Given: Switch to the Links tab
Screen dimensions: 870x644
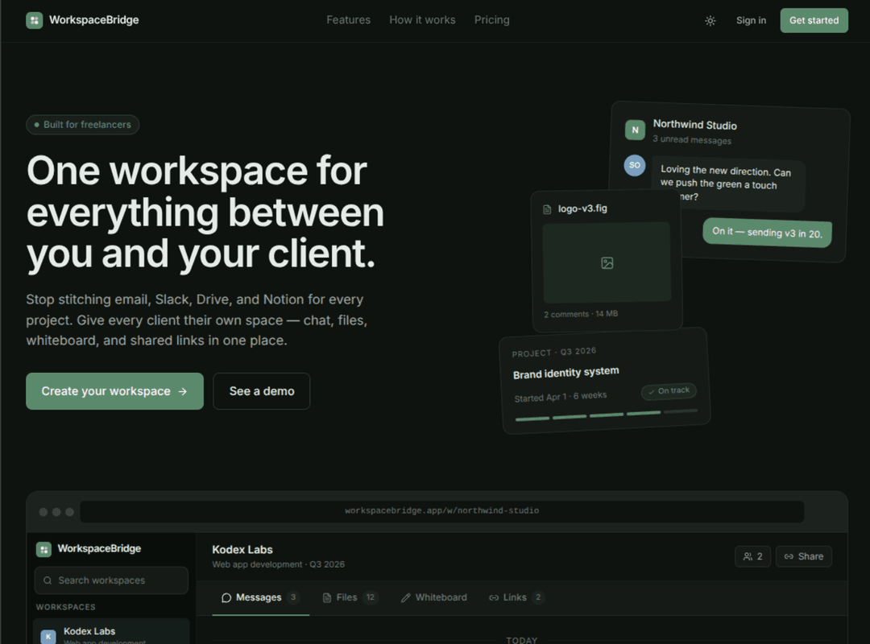Looking at the screenshot, I should pos(516,597).
